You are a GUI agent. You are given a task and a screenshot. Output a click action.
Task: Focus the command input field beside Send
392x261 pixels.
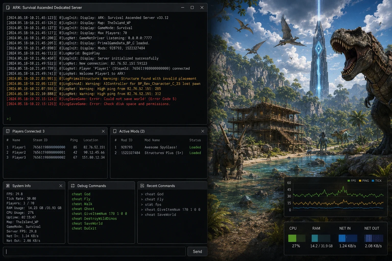(94, 252)
